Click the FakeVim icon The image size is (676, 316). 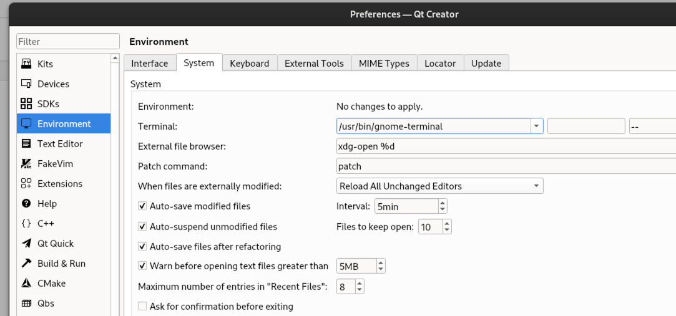tap(26, 163)
